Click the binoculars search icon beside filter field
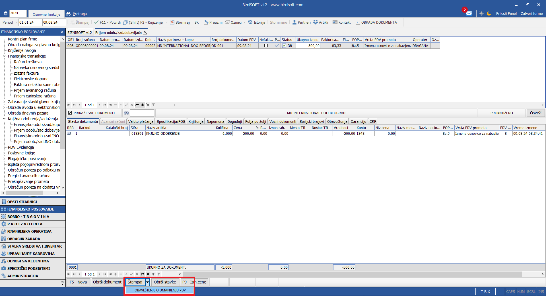Viewport: 546px width, 296px height. pyautogui.click(x=127, y=113)
